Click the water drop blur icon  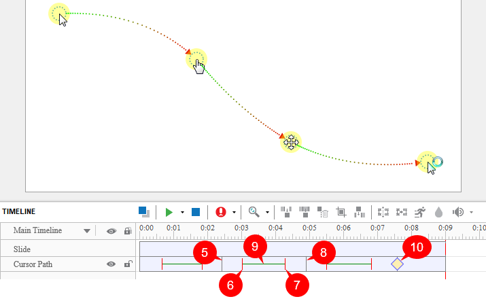(438, 212)
